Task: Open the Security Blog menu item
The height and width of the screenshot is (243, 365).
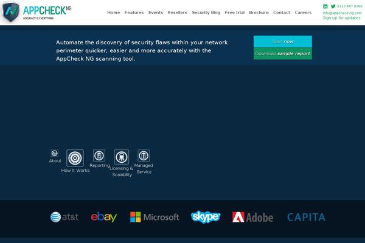Action: point(206,13)
